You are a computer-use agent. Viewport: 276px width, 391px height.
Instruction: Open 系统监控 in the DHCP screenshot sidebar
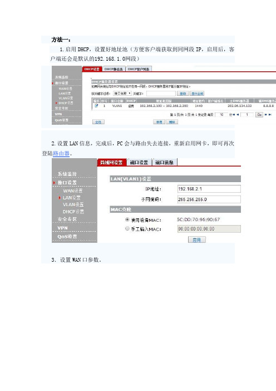62,77
